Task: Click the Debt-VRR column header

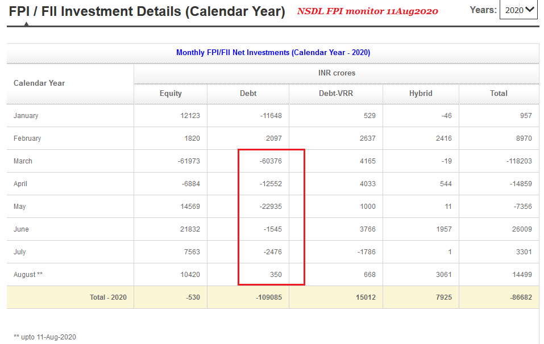Action: coord(336,94)
